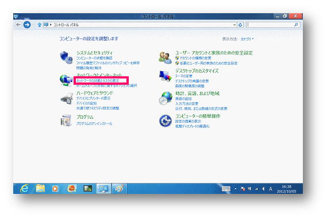This screenshot has width=327, height=218.
Task: Click プログラムのアンインストール link
Action: (94, 123)
